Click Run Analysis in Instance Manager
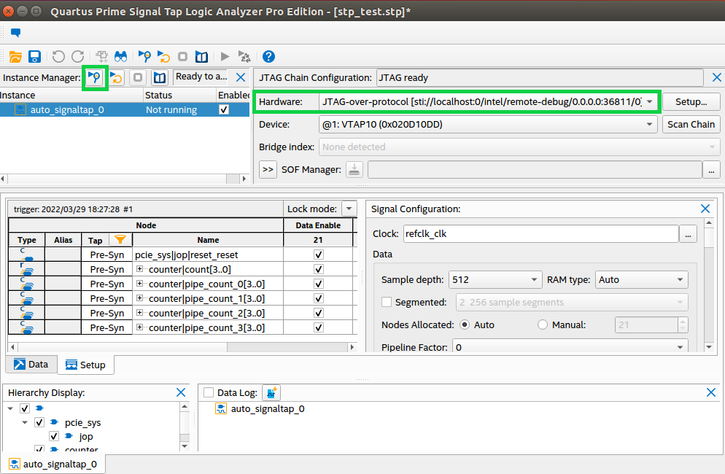Viewport: 725px width, 474px height. click(x=94, y=77)
